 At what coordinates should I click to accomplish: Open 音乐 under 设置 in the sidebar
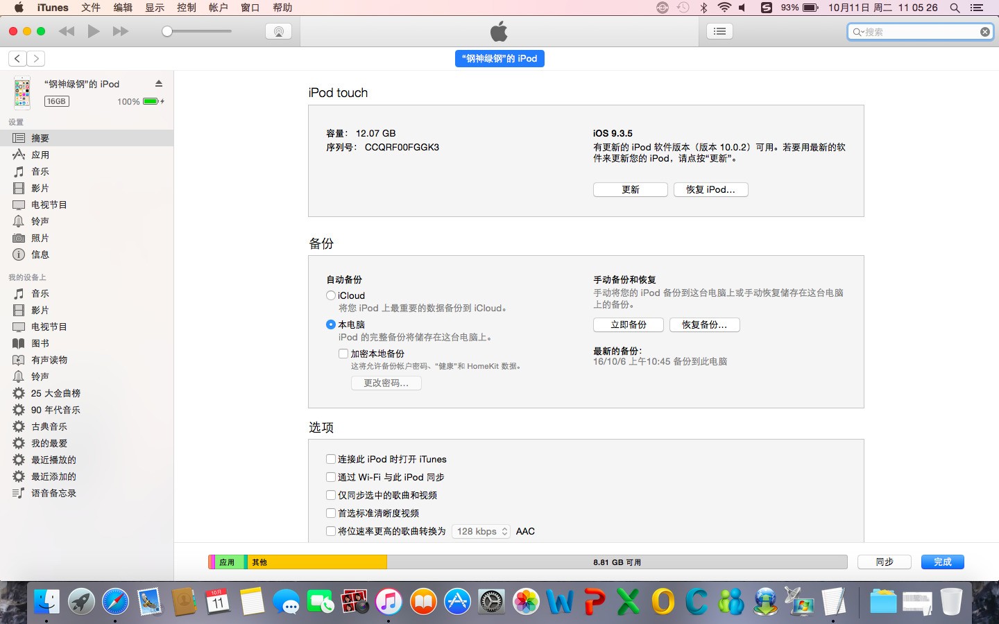[87, 171]
